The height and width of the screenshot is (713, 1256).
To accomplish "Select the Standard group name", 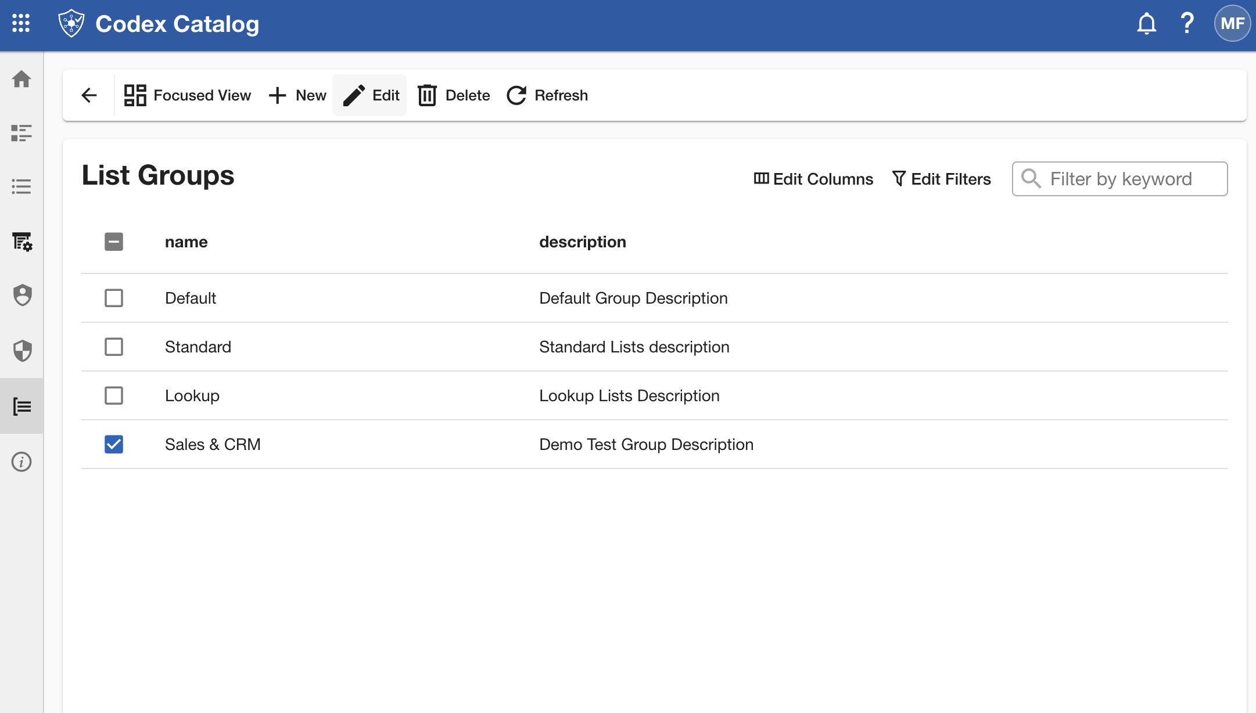I will pyautogui.click(x=198, y=347).
